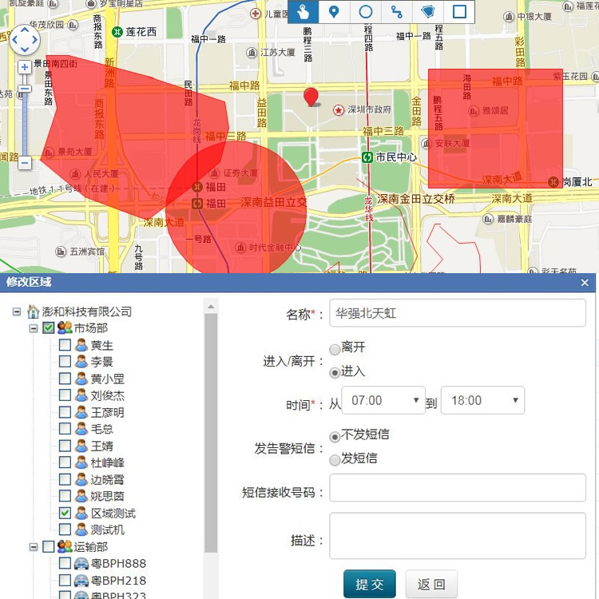This screenshot has width=599, height=599.
Task: Open the 07:00 start time dropdown
Action: 383,400
